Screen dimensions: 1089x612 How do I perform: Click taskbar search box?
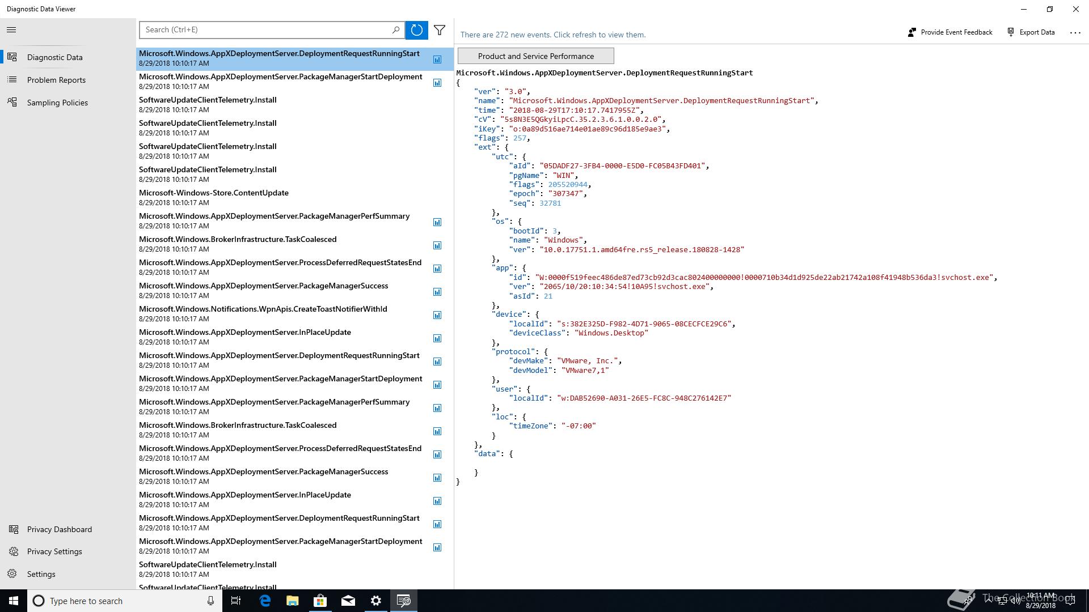pyautogui.click(x=125, y=601)
